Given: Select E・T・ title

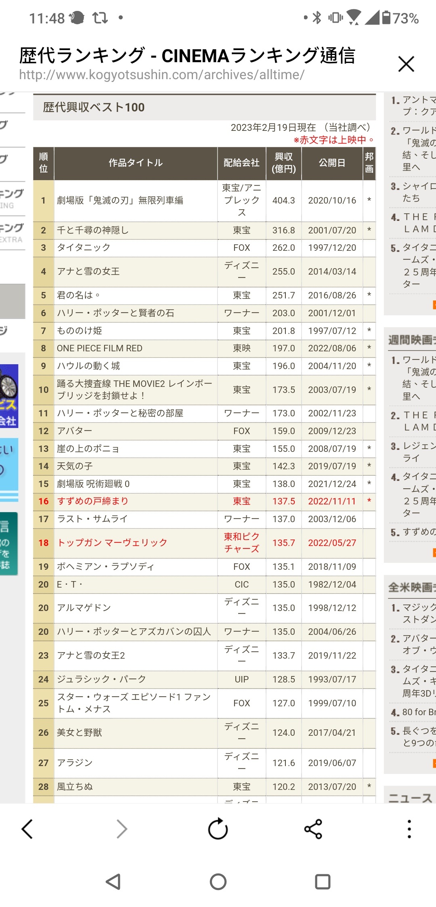Looking at the screenshot, I should click(x=69, y=584).
